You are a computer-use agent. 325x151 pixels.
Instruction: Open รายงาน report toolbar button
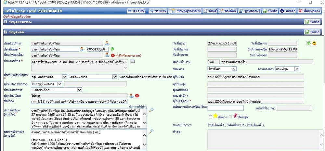tap(158, 11)
